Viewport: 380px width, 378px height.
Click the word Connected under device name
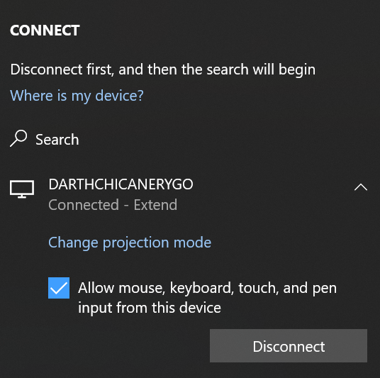coord(84,205)
